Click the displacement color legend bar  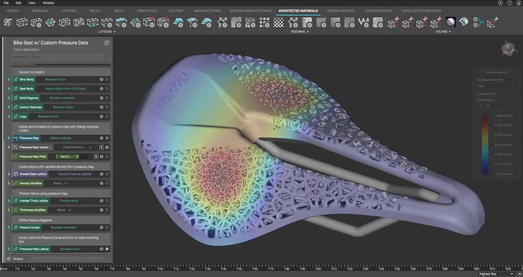tap(486, 145)
